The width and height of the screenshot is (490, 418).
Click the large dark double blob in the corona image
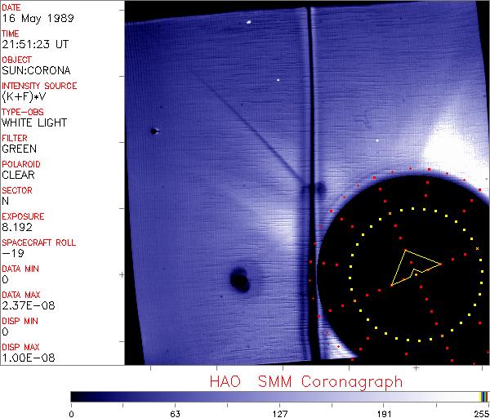click(x=239, y=279)
